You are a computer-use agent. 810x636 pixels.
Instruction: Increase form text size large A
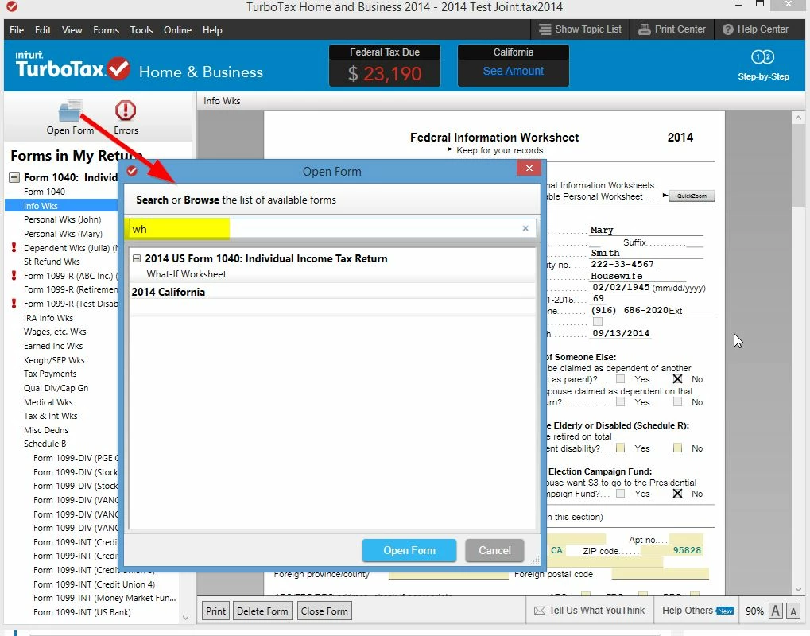point(775,611)
